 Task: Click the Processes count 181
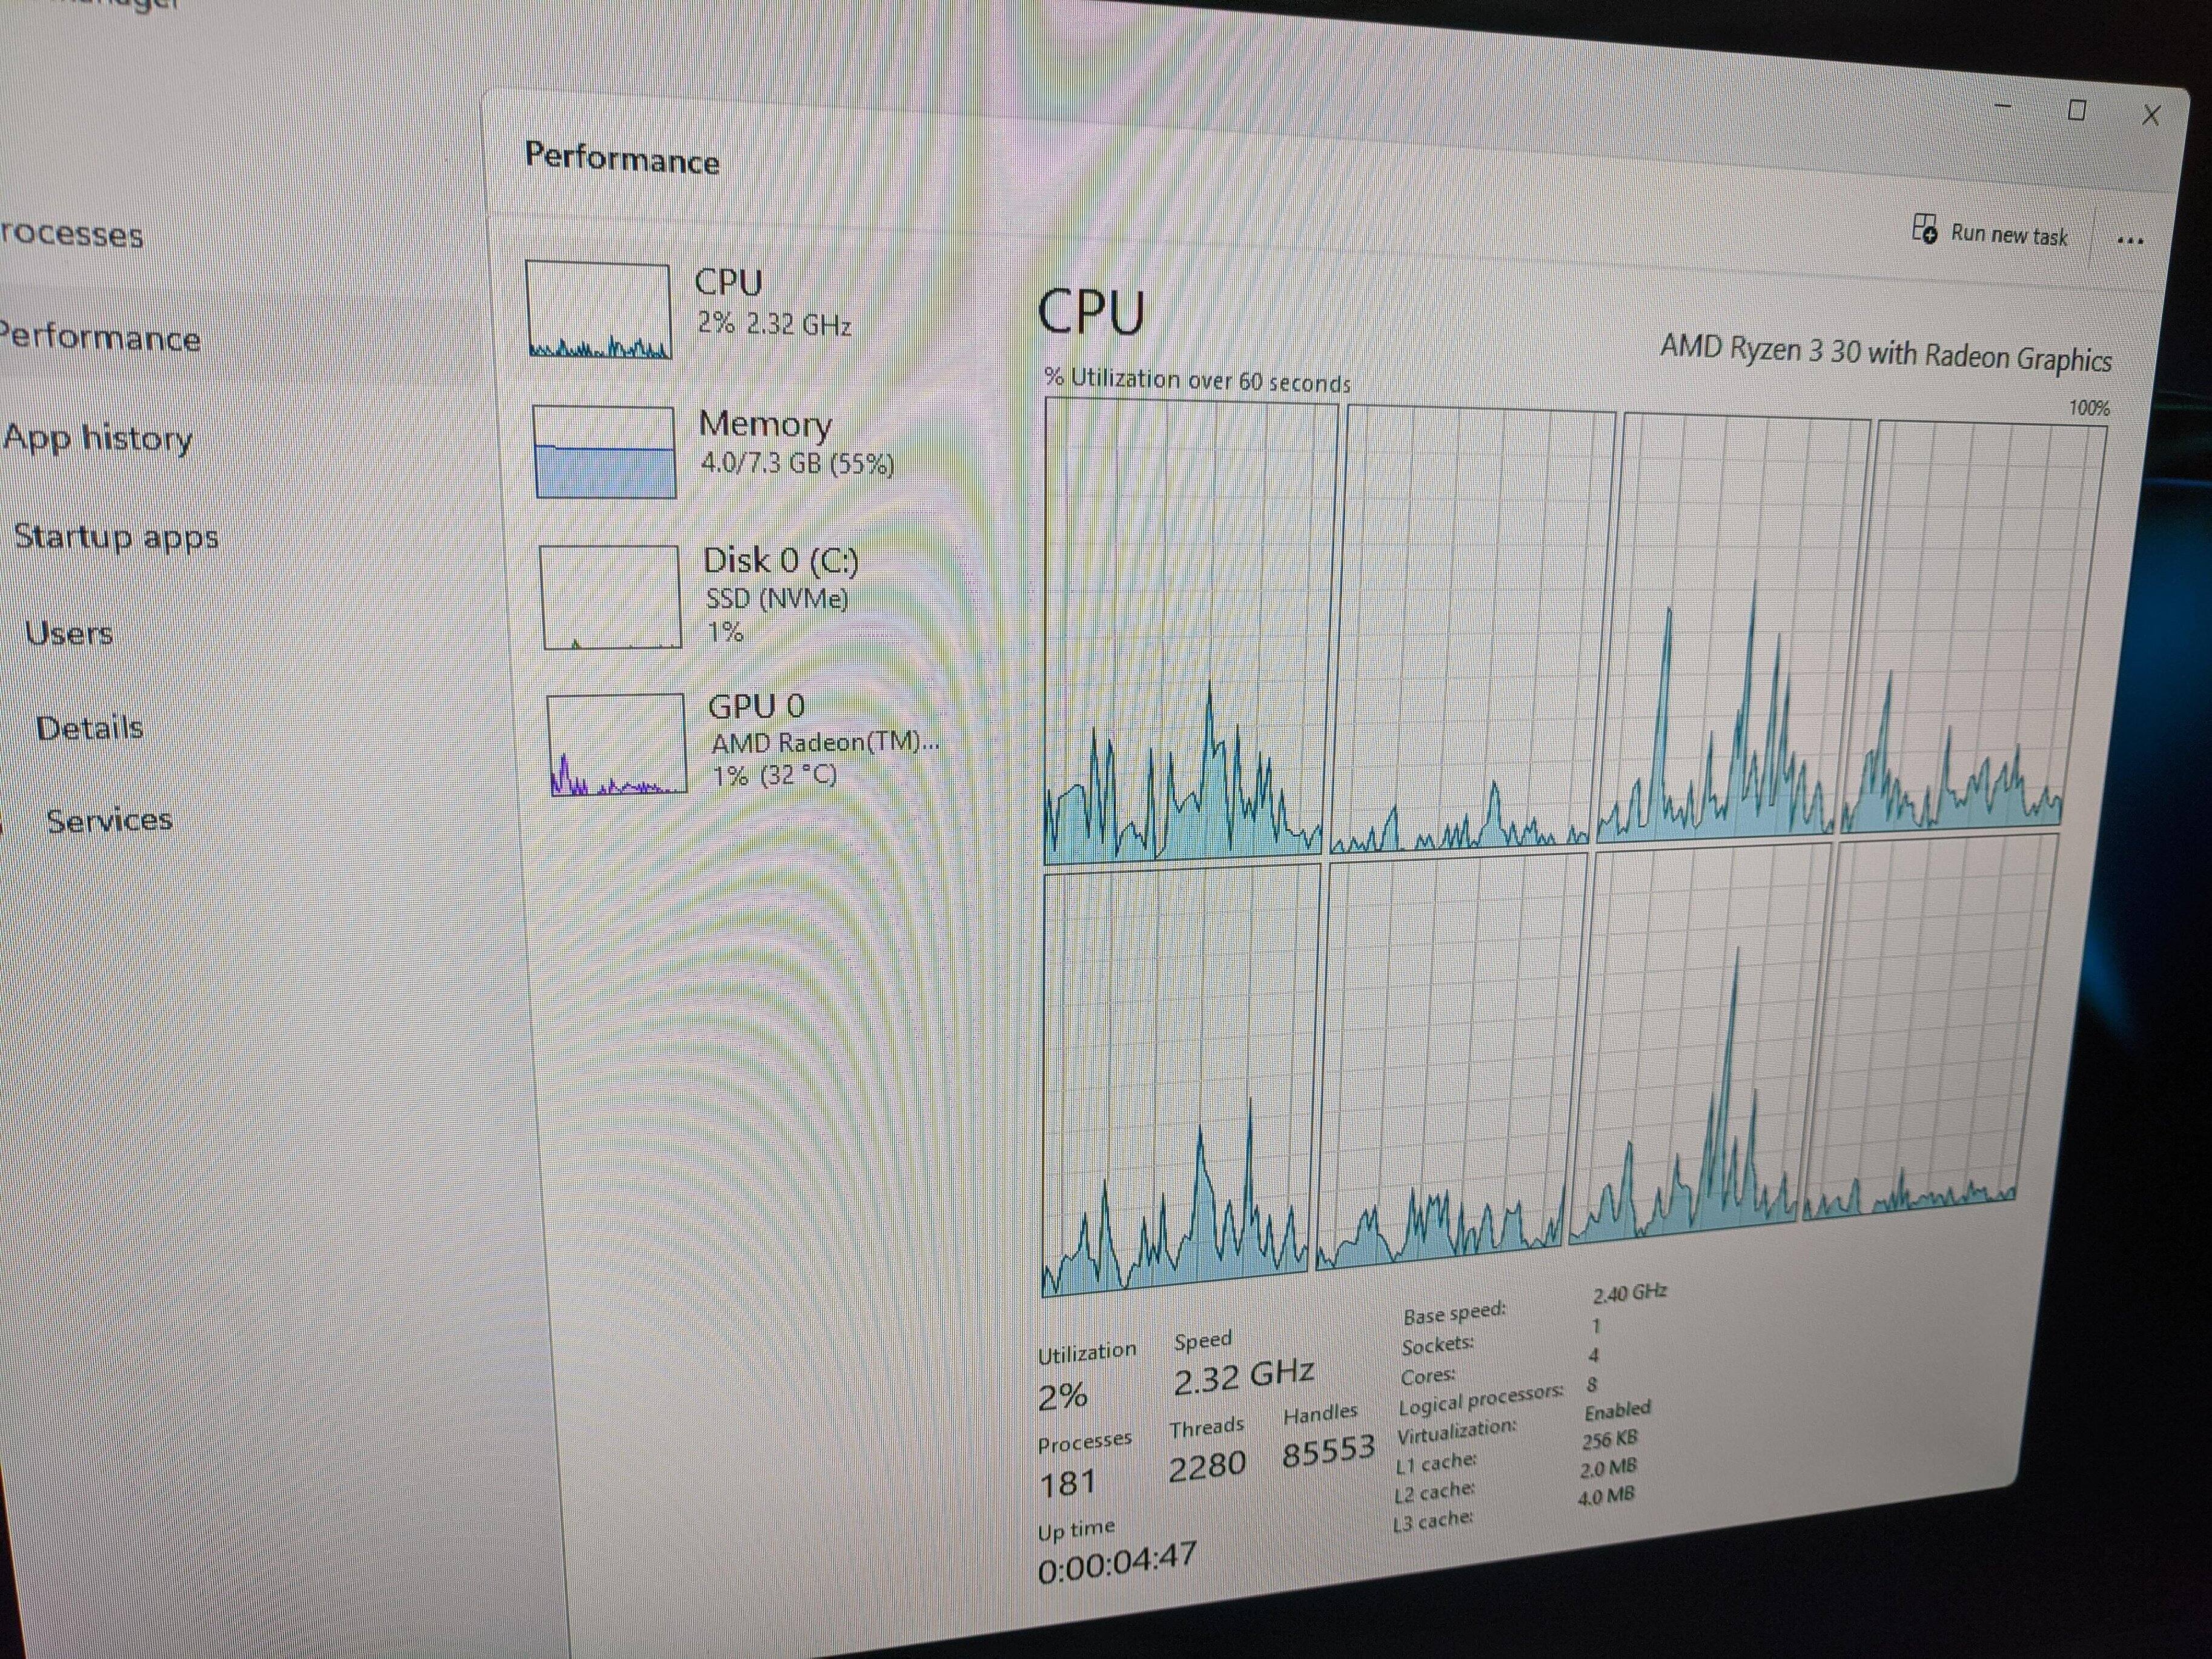click(x=1067, y=1483)
